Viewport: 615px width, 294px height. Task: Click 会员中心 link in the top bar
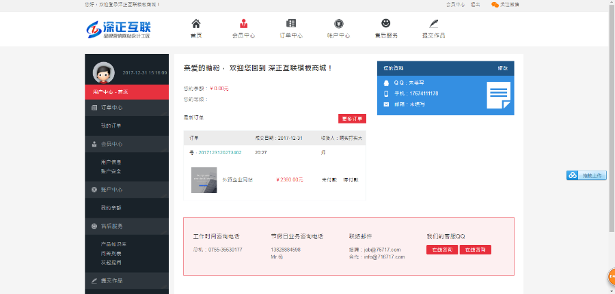(455, 5)
